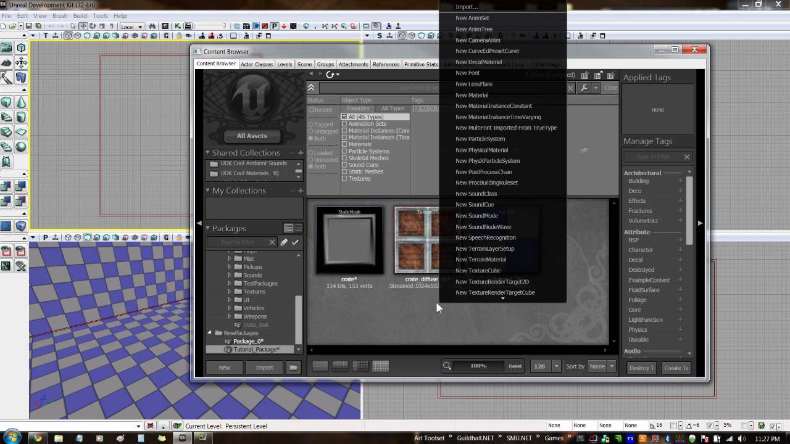Open Chrome from the taskbar
The height and width of the screenshot is (444, 790).
pyautogui.click(x=38, y=438)
